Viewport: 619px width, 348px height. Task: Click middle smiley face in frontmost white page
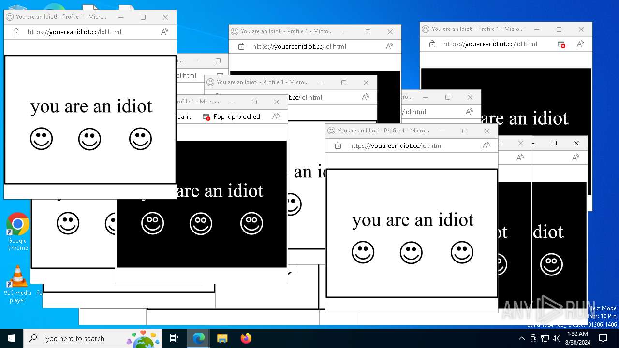click(411, 252)
